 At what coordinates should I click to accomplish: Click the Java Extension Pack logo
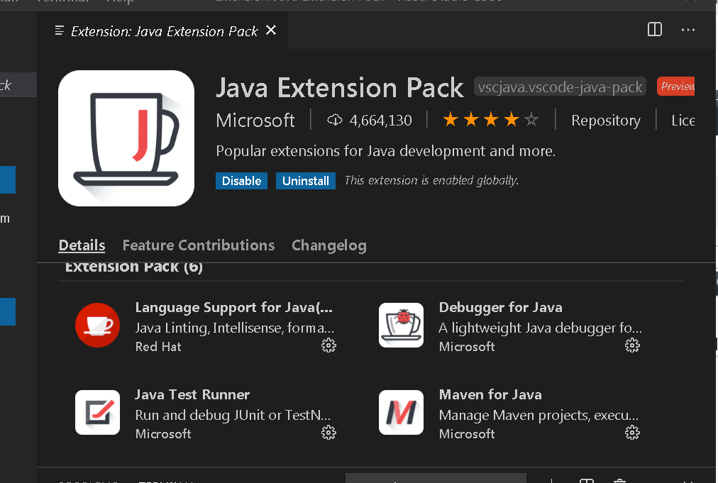point(126,138)
